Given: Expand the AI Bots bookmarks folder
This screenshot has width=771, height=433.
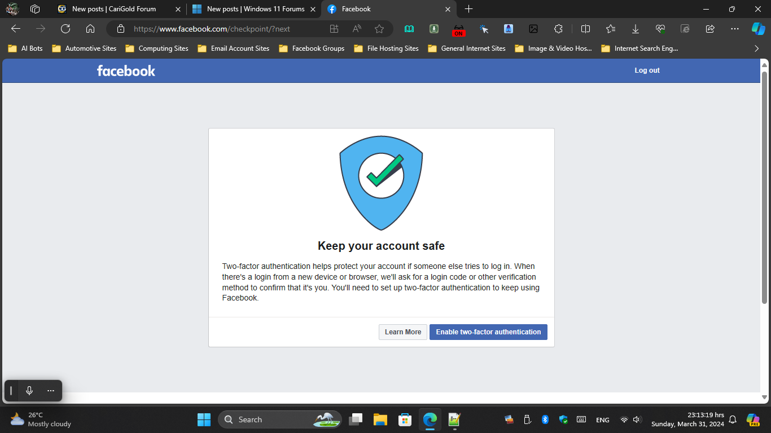Looking at the screenshot, I should pos(25,48).
